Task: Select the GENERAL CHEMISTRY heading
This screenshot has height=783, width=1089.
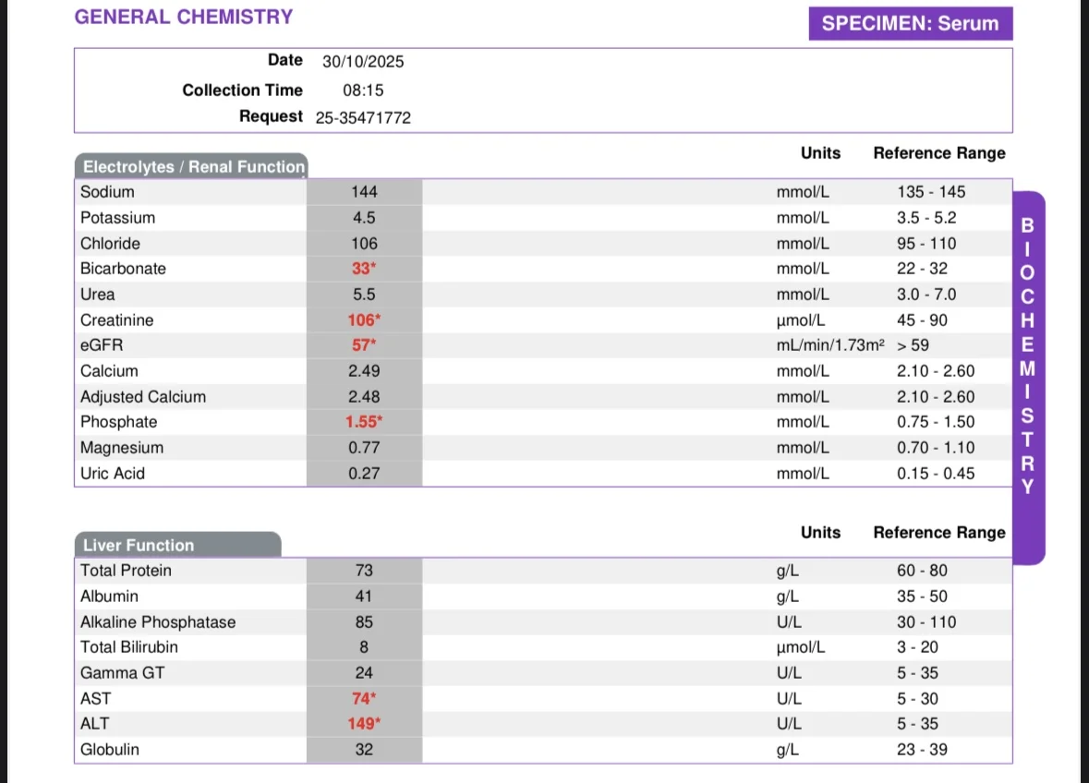Action: click(184, 17)
